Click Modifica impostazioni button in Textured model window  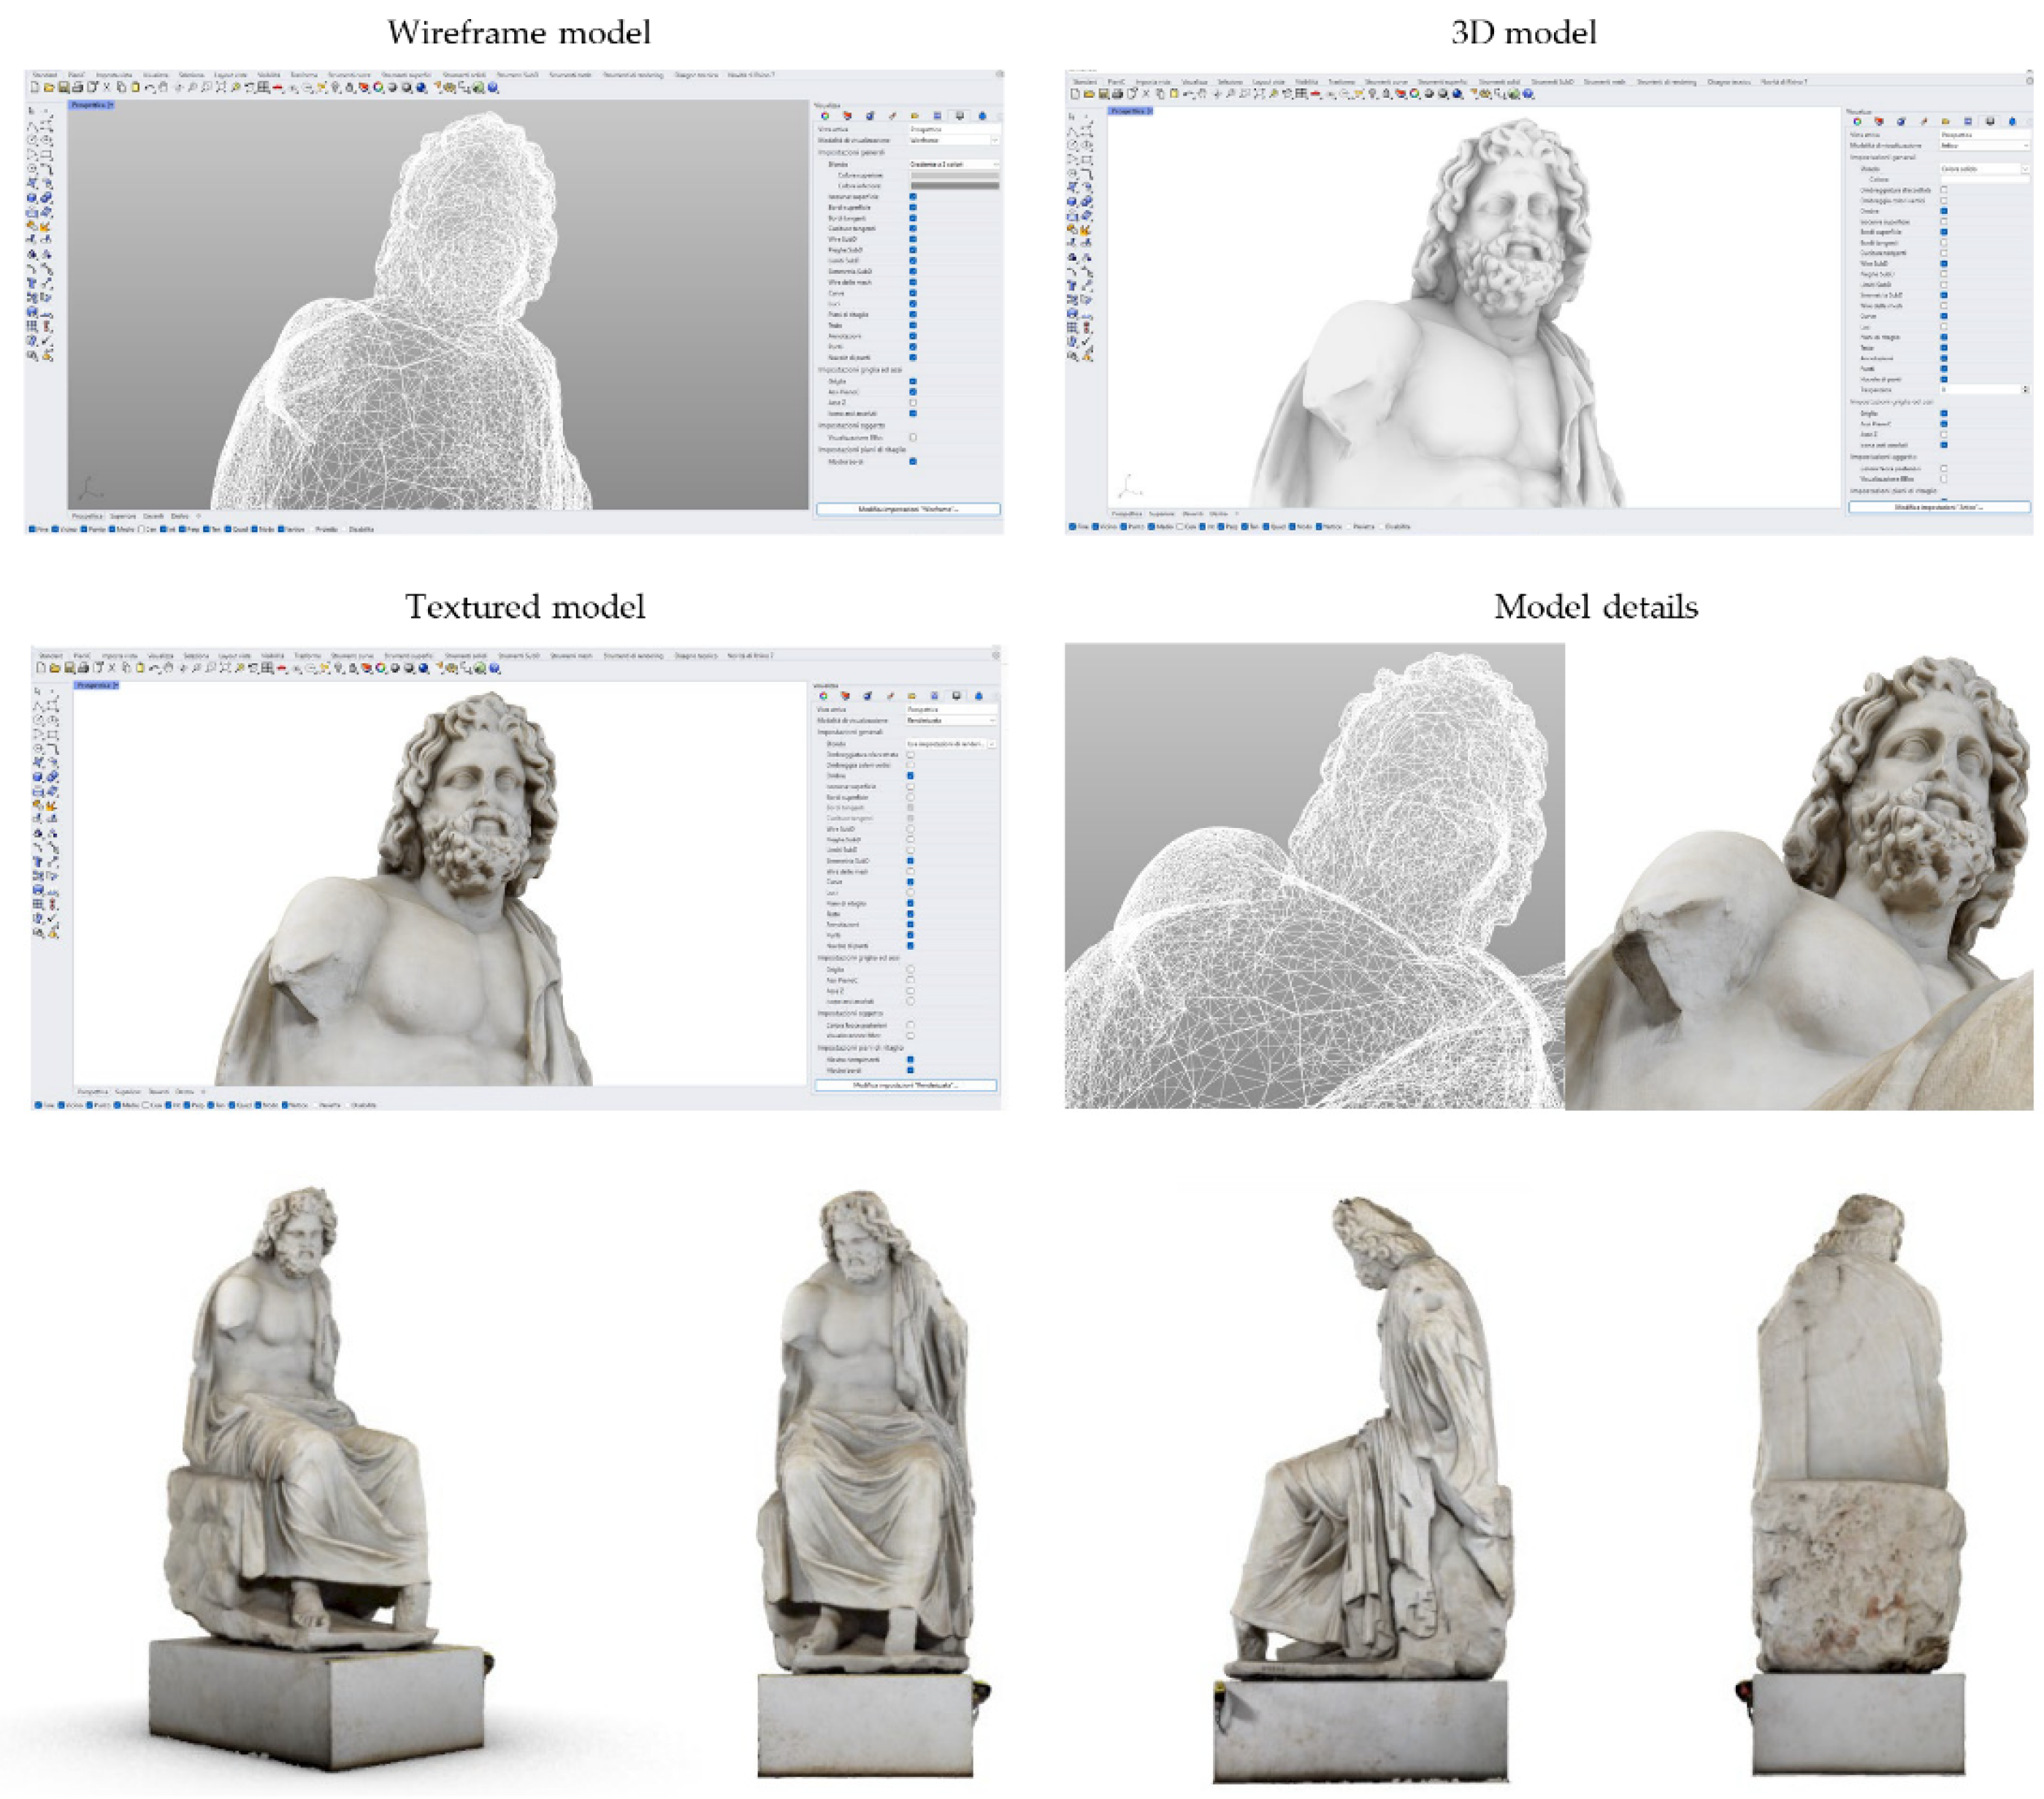[905, 1085]
